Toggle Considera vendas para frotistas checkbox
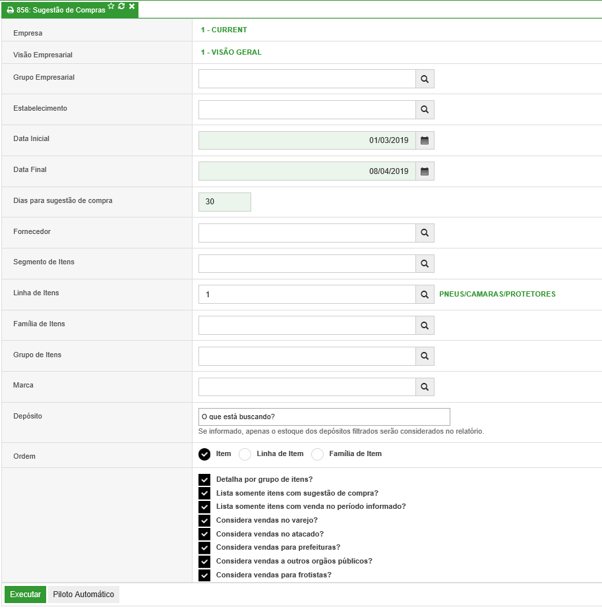Image resolution: width=602 pixels, height=609 pixels. 204,575
